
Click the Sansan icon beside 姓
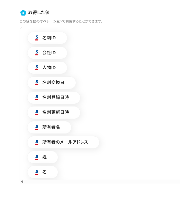tap(37, 157)
